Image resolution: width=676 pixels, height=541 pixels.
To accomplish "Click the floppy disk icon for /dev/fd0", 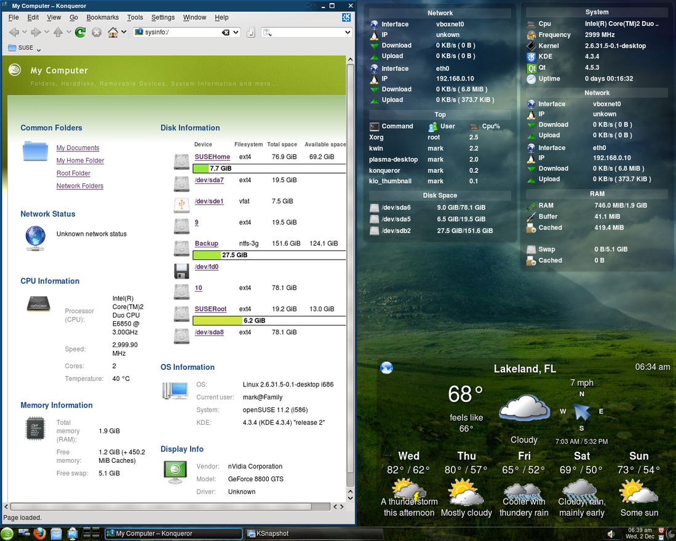I will point(181,271).
